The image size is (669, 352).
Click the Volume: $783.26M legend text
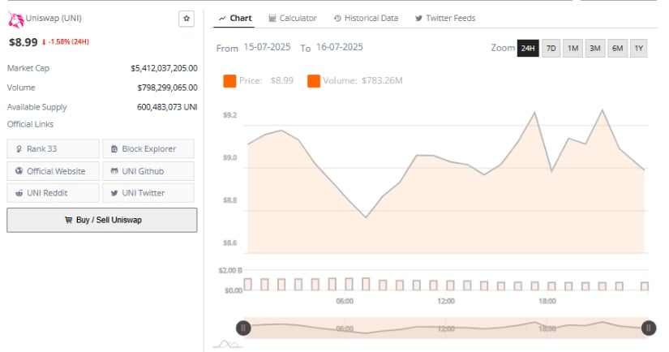point(362,80)
